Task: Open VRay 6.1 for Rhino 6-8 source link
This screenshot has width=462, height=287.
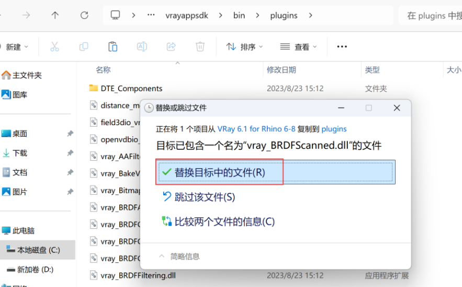Action: click(x=256, y=129)
